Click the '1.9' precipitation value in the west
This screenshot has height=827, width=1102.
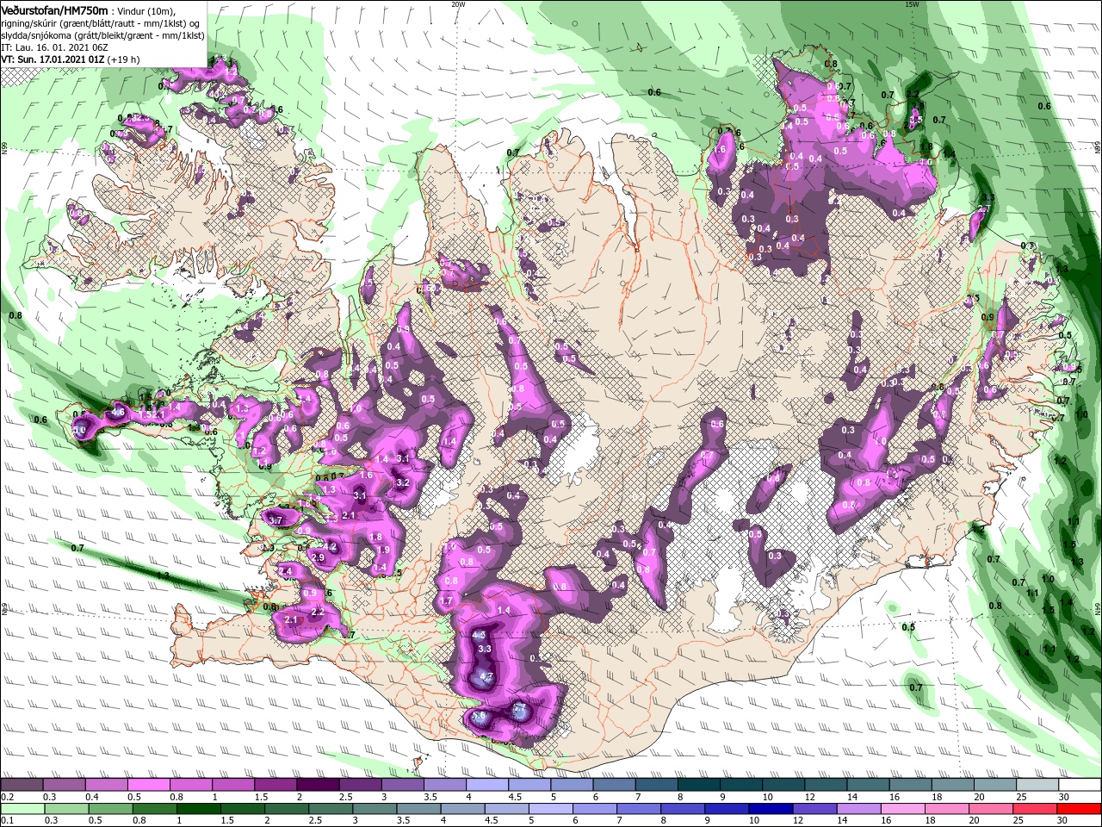pyautogui.click(x=384, y=550)
